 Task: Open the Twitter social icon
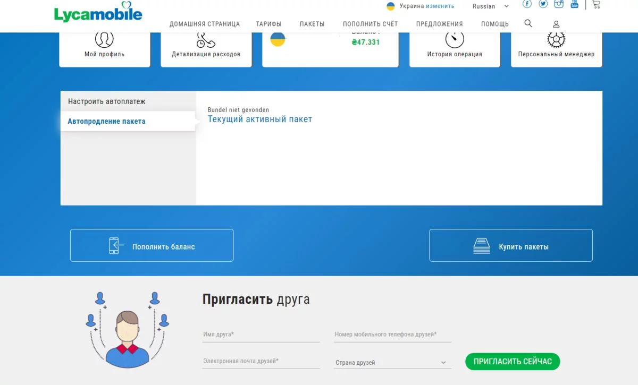(x=543, y=4)
